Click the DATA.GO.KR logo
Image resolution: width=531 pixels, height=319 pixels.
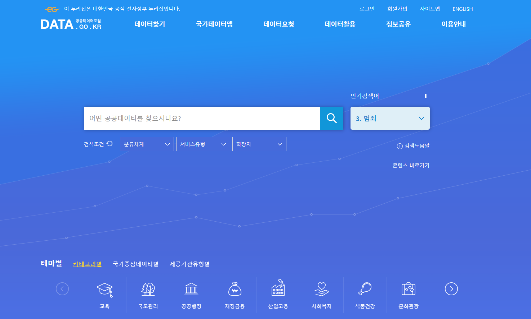[71, 24]
